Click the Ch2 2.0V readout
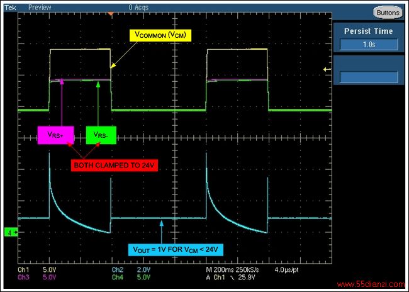 pyautogui.click(x=131, y=270)
